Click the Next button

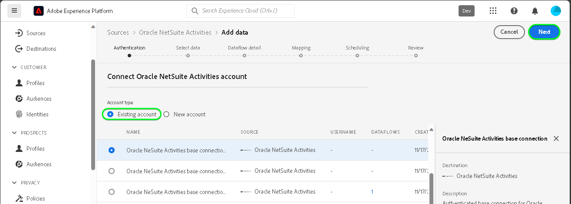(544, 32)
